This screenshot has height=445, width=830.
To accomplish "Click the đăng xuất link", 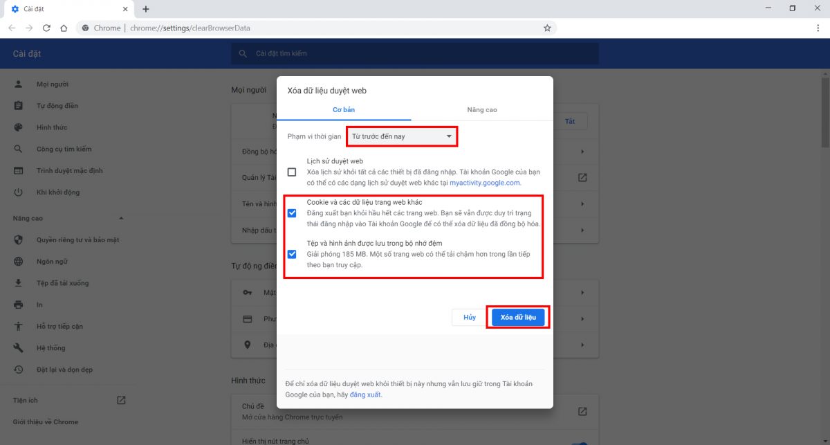I will (365, 395).
